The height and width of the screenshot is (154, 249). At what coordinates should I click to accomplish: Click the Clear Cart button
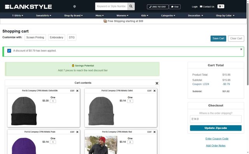(x=236, y=38)
